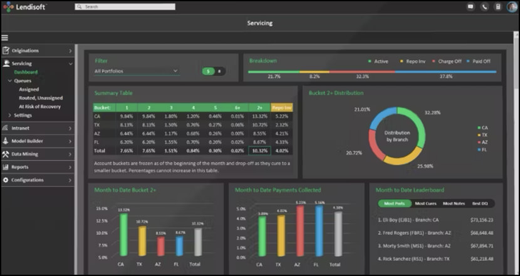
Task: Click the Configurations gear icon
Action: click(x=6, y=180)
